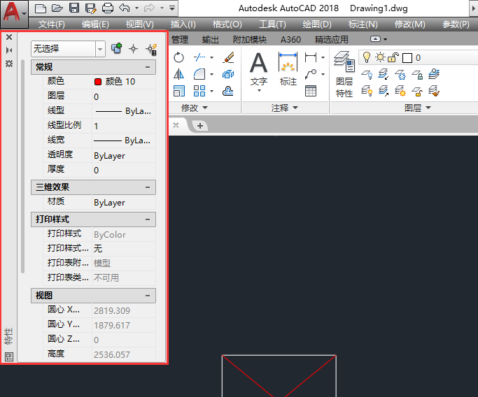This screenshot has width=478, height=397.
Task: Open the 无选择 object type dropdown
Action: 69,49
